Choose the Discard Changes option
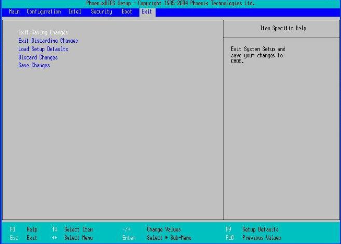Viewport: 341px width, 244px height. (38, 57)
